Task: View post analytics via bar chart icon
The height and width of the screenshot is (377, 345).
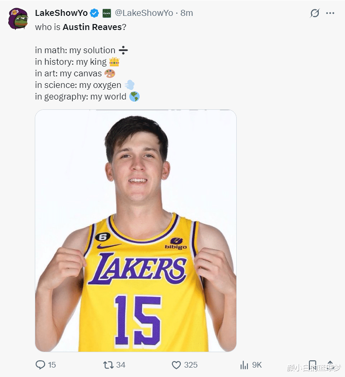Action: 244,365
